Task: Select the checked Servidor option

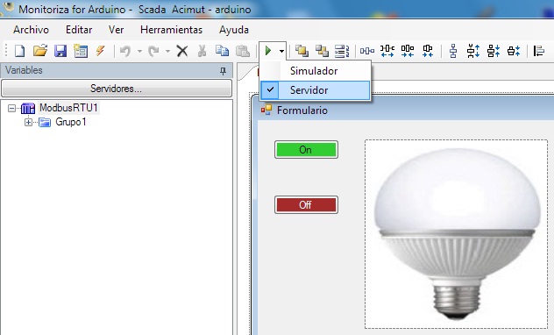Action: [316, 90]
